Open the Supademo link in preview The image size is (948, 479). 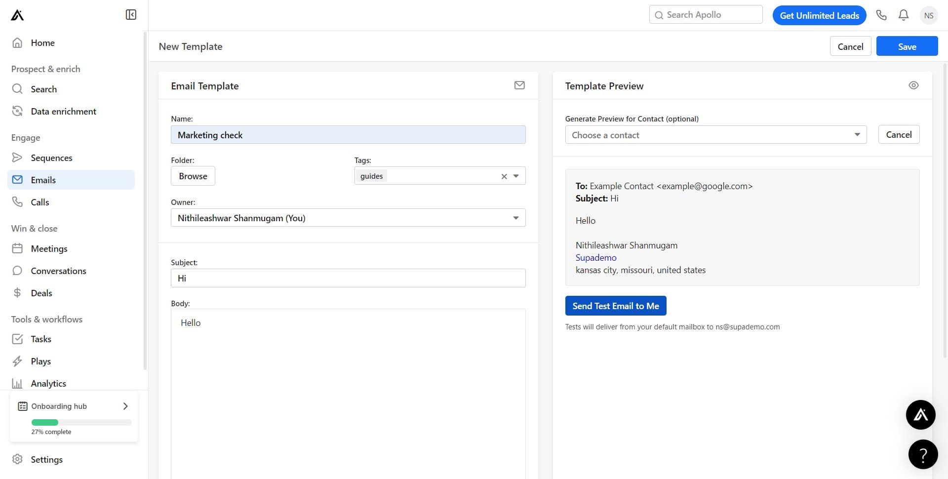[x=596, y=258]
